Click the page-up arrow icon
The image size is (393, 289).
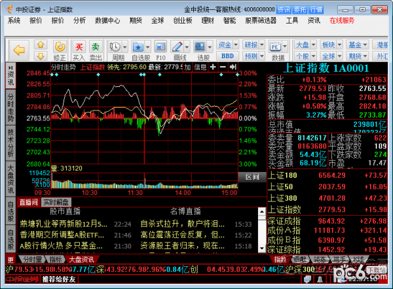[41, 45]
